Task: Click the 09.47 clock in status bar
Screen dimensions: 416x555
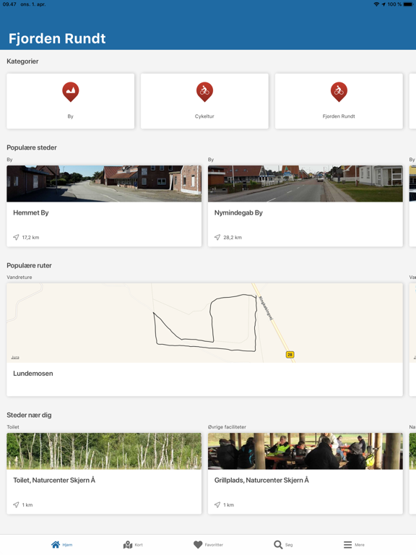Action: 9,4
